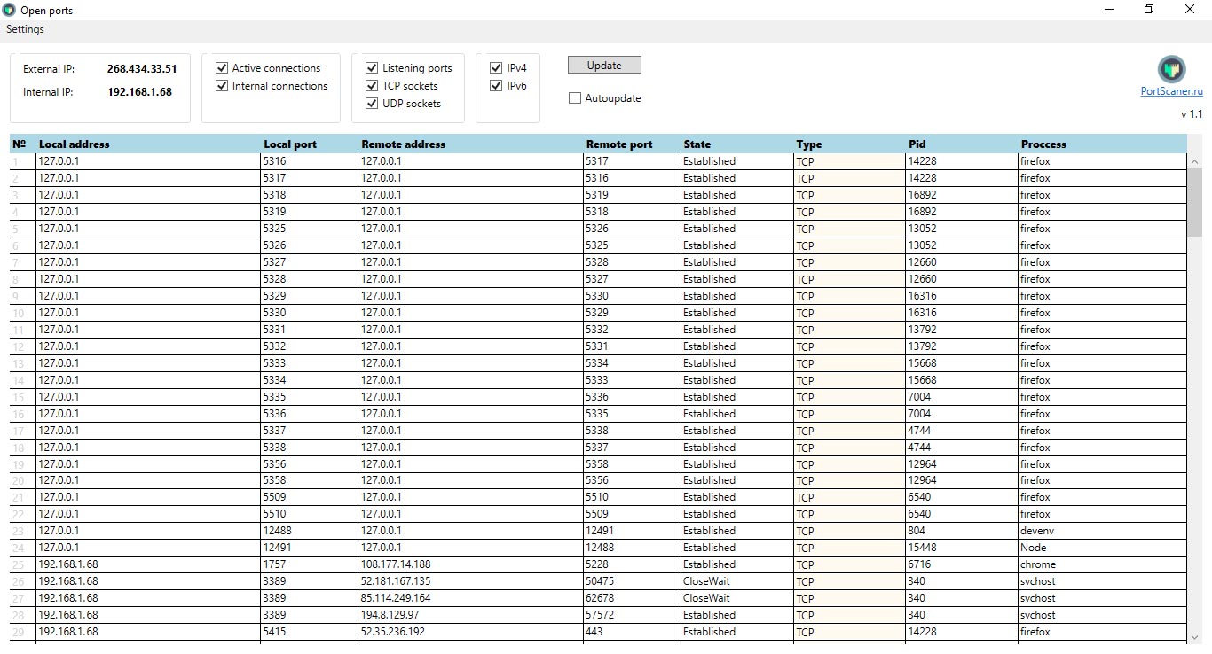Viewport: 1212px width, 654px height.
Task: Toggle the IPv6 checkbox
Action: point(496,86)
